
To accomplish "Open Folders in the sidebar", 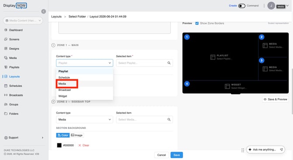I will click(x=14, y=114).
